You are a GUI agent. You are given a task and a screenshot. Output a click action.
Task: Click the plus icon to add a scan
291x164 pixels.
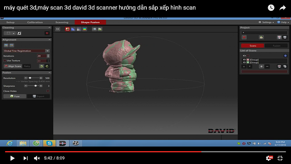click(261, 66)
